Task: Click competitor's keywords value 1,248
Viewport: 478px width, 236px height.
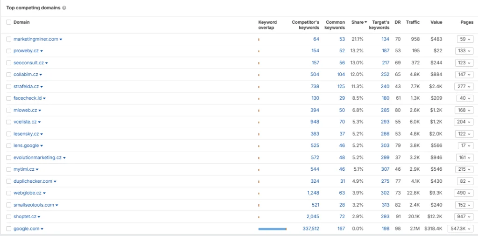Action: tap(313, 193)
